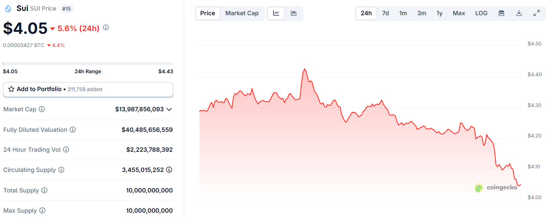Image resolution: width=546 pixels, height=217 pixels.
Task: Click the Sui water-drop logo icon
Action: tap(8, 9)
